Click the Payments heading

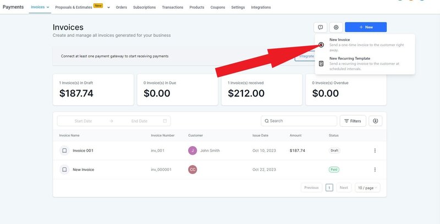coord(13,7)
